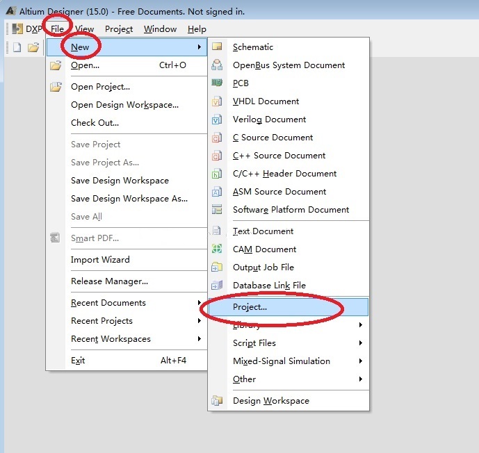Select ASM Source Document entry
The width and height of the screenshot is (479, 453).
click(x=288, y=191)
